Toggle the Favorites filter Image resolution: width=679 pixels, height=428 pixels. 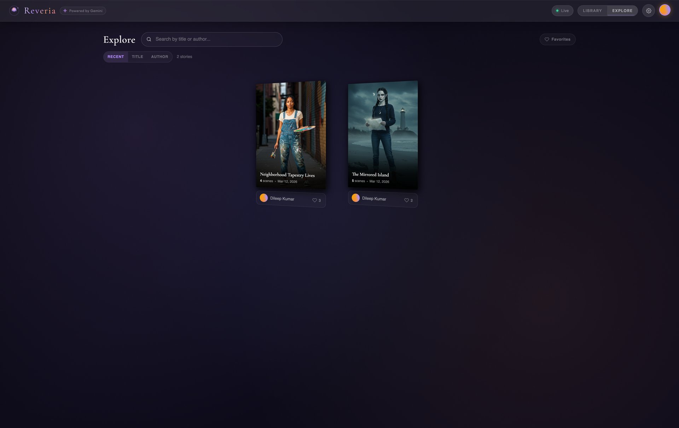[557, 39]
